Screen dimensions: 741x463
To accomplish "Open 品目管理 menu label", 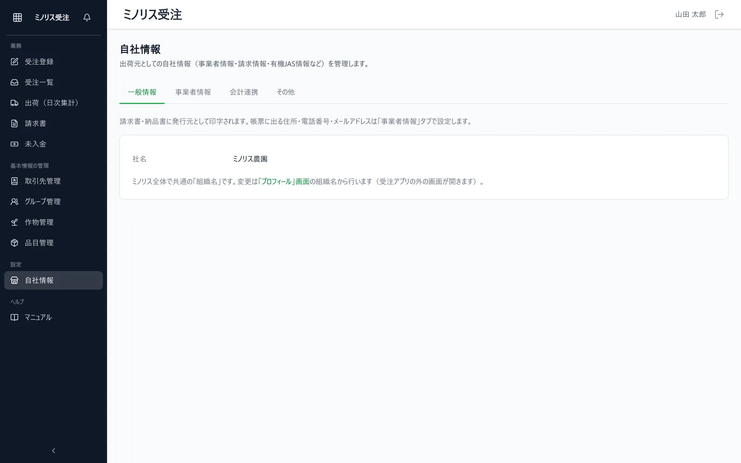I will coord(39,243).
